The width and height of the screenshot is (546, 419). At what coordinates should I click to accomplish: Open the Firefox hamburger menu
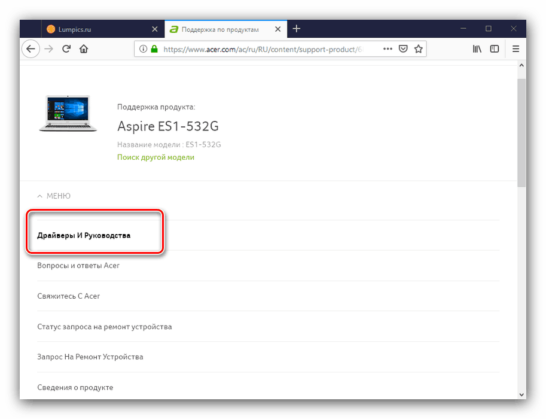(516, 49)
